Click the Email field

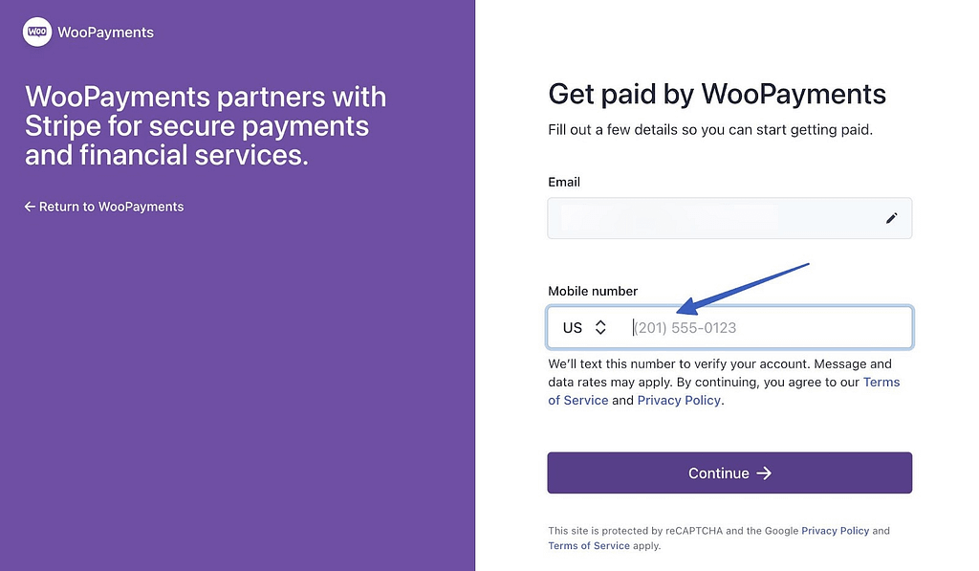tap(729, 218)
